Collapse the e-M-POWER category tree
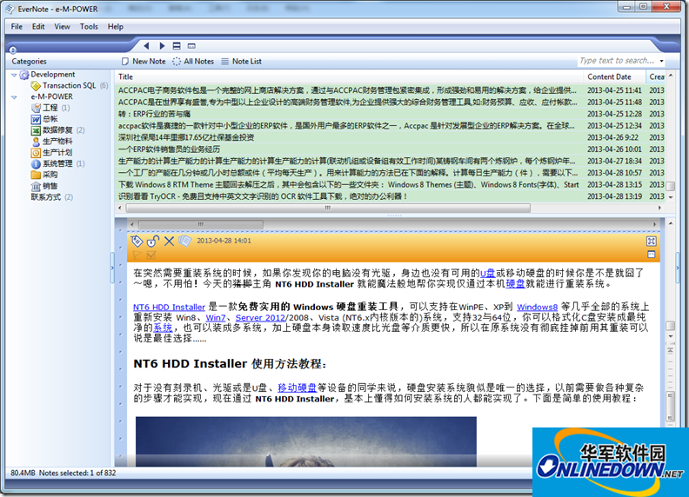The height and width of the screenshot is (497, 689). click(14, 97)
